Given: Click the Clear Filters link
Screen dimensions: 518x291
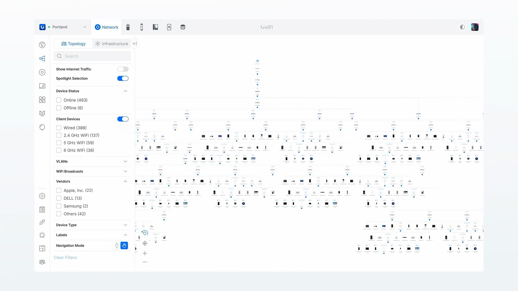Looking at the screenshot, I should pyautogui.click(x=65, y=258).
